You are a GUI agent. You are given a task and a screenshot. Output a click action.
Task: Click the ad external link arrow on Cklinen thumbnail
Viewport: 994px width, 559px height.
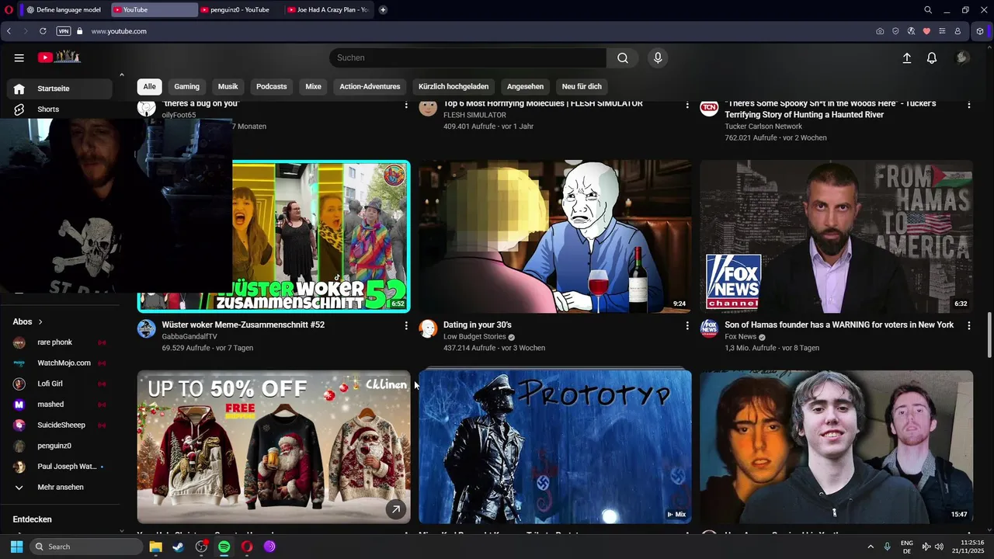point(395,509)
